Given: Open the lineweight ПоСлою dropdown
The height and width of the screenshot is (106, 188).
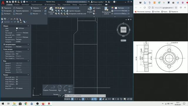Looking at the screenshot, I should (122, 11).
